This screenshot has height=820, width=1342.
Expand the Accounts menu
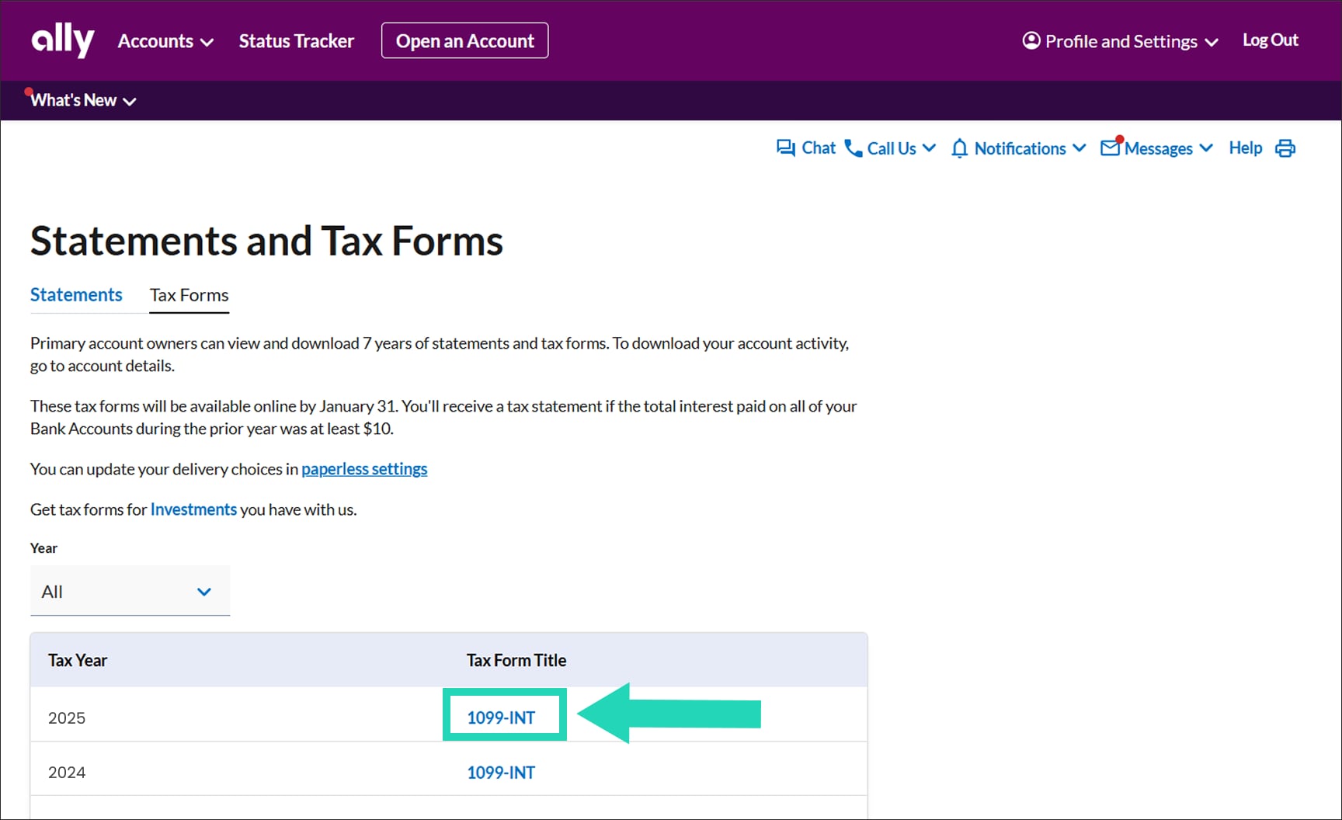pos(165,41)
